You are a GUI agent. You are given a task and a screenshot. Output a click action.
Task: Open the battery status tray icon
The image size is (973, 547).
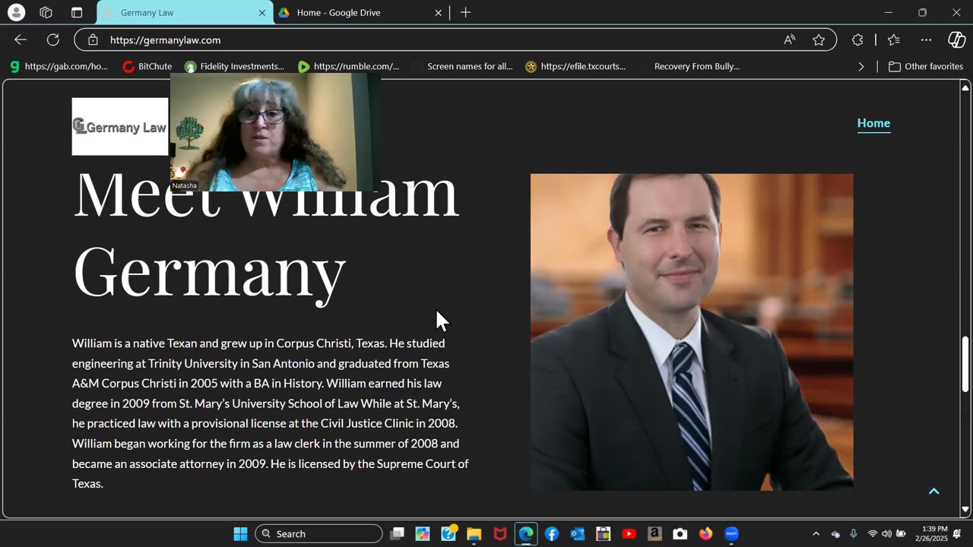(901, 533)
